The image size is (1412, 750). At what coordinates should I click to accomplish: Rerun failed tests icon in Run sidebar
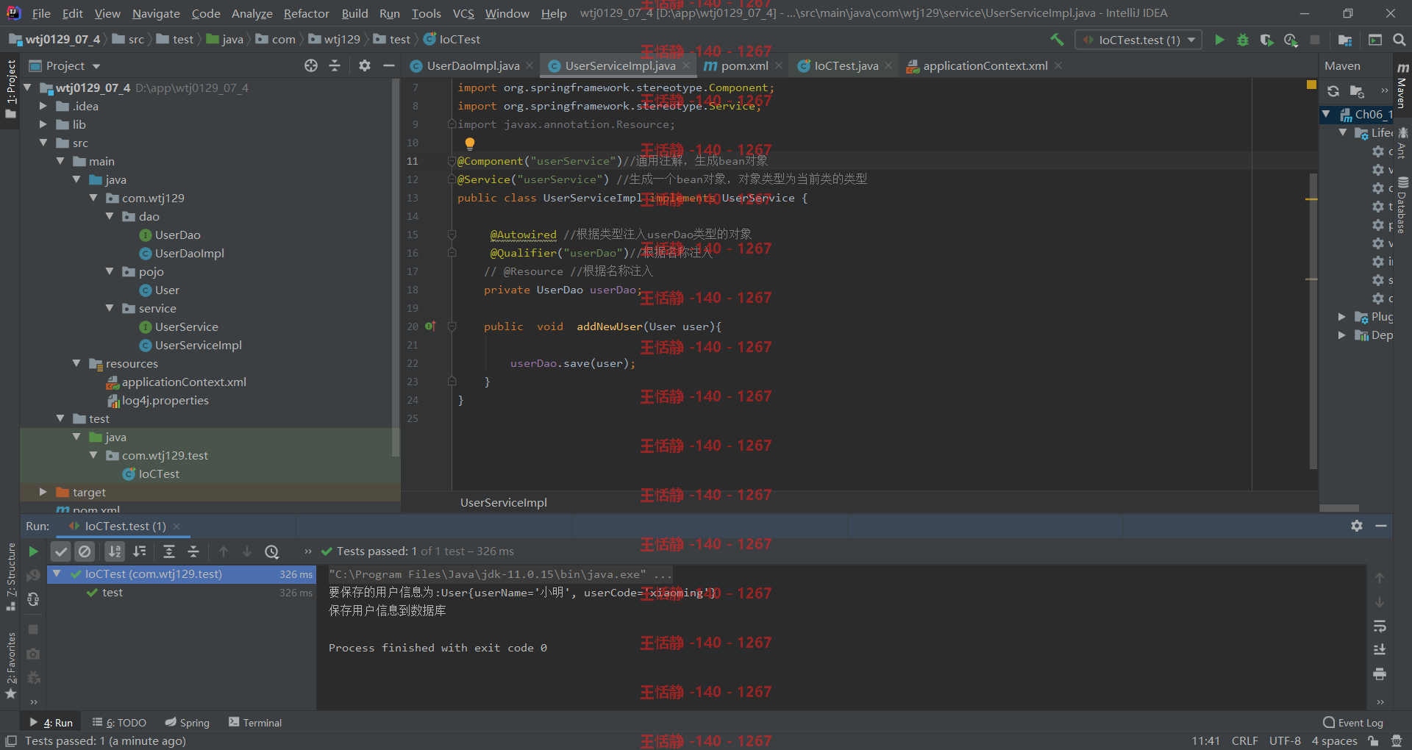coord(33,576)
